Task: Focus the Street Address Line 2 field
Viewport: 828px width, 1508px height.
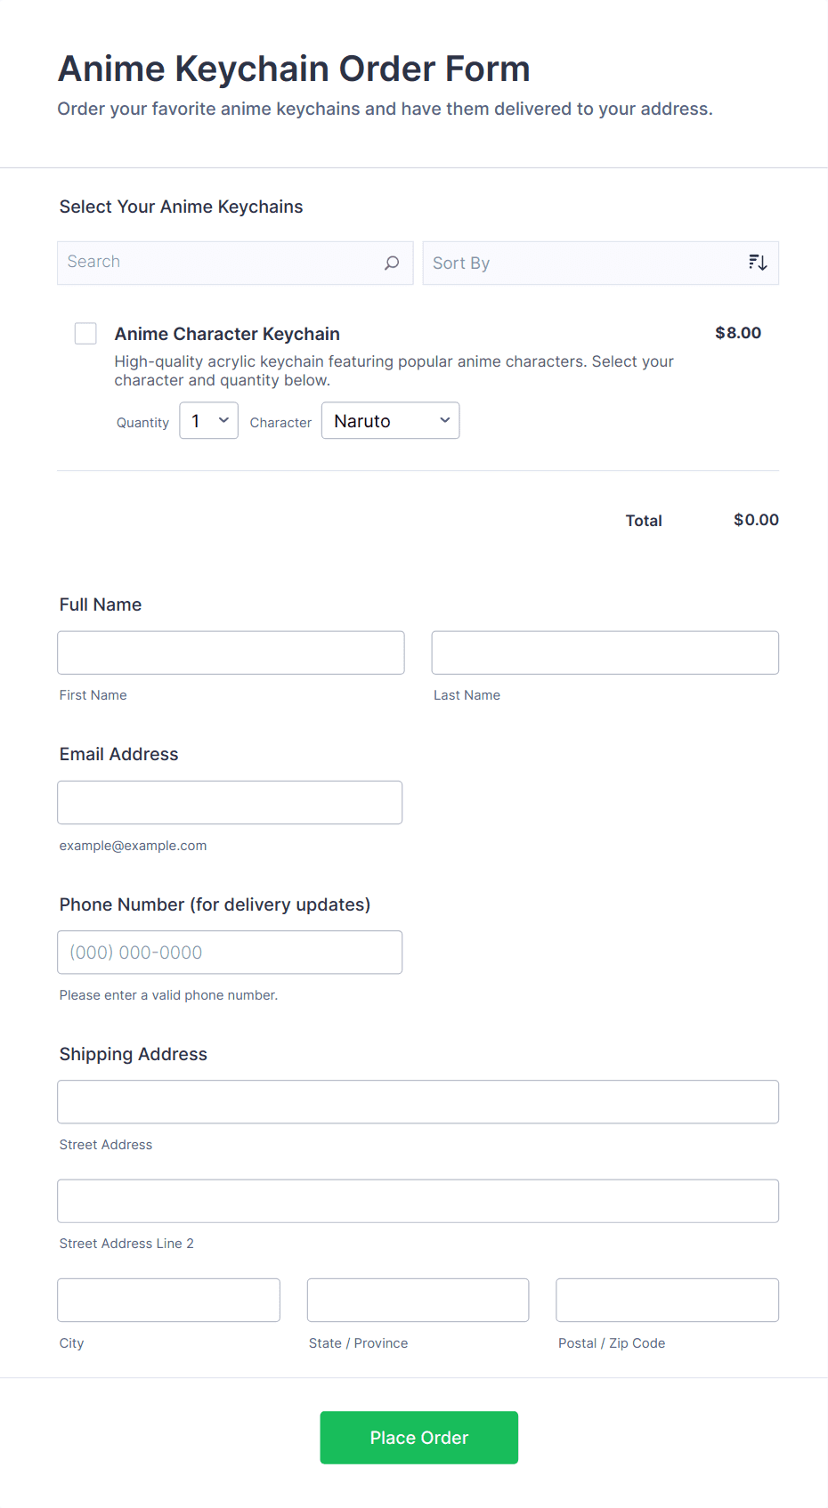Action: (x=418, y=1201)
